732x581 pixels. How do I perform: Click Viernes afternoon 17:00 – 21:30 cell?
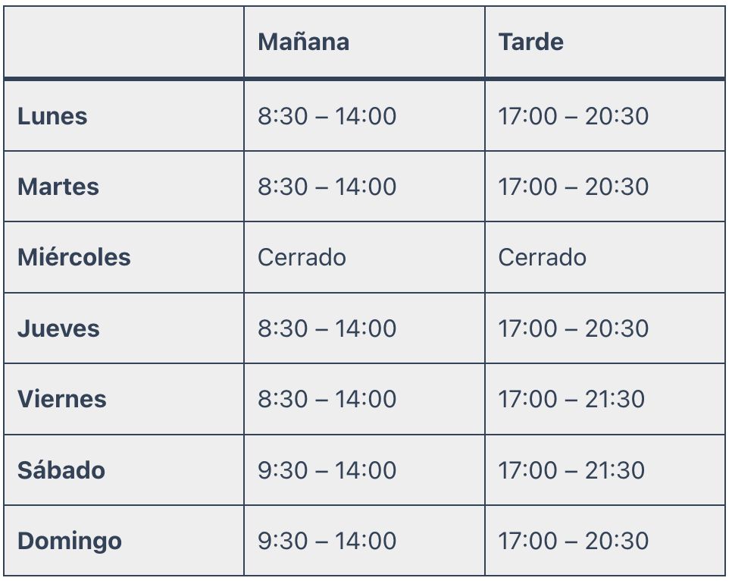click(571, 399)
